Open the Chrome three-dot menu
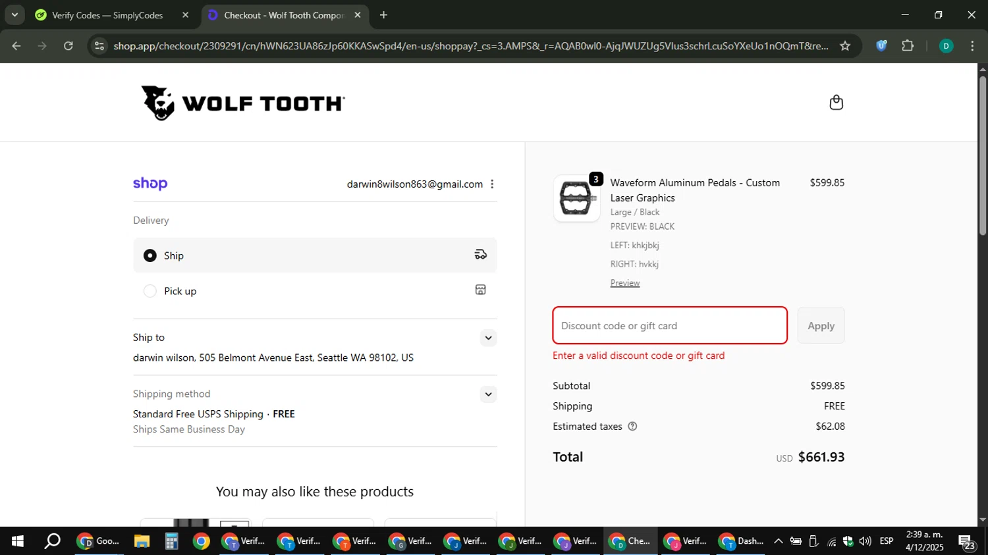 point(972,45)
